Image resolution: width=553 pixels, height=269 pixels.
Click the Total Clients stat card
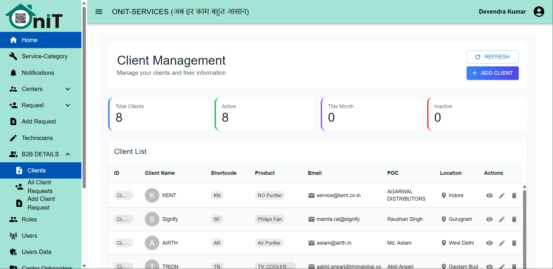coord(158,114)
